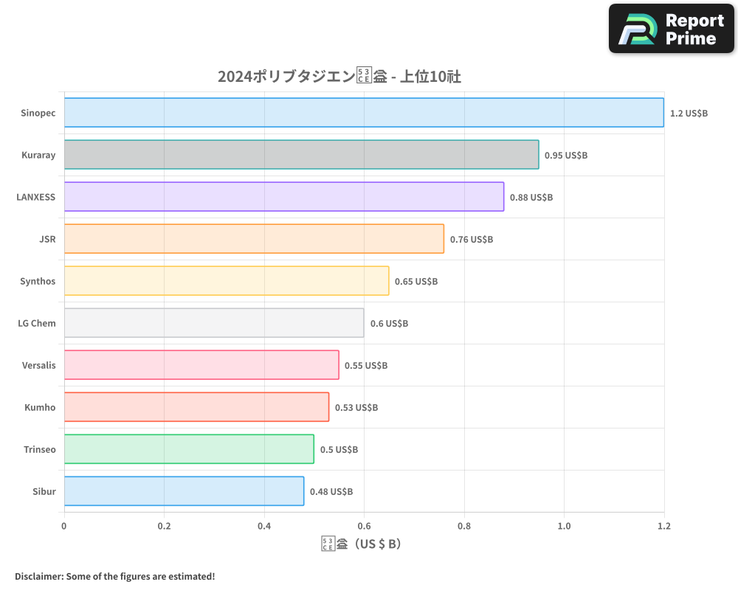Click the 0.6 gridline value on x-axis
The image size is (738, 590).
[364, 526]
